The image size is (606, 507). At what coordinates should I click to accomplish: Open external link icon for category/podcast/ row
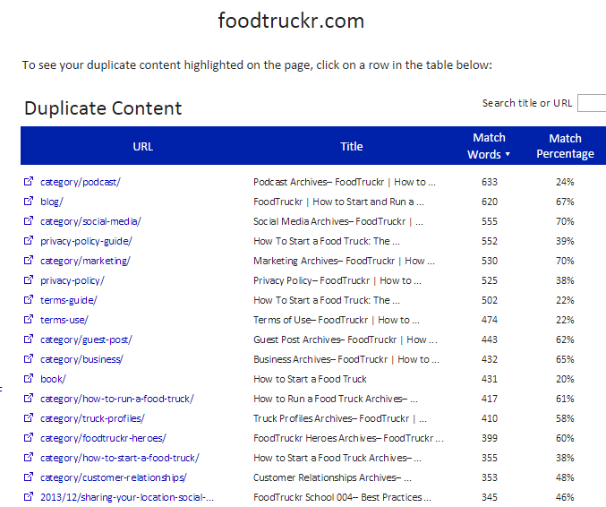click(x=29, y=182)
